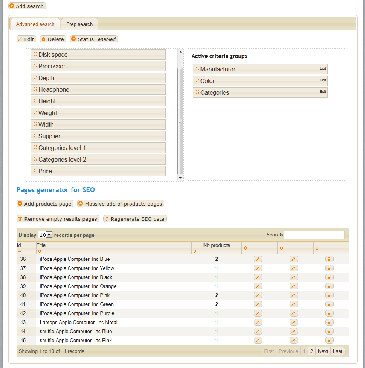Viewport: 365px width, 368px height.
Task: Click the Edit search button
Action: (26, 39)
